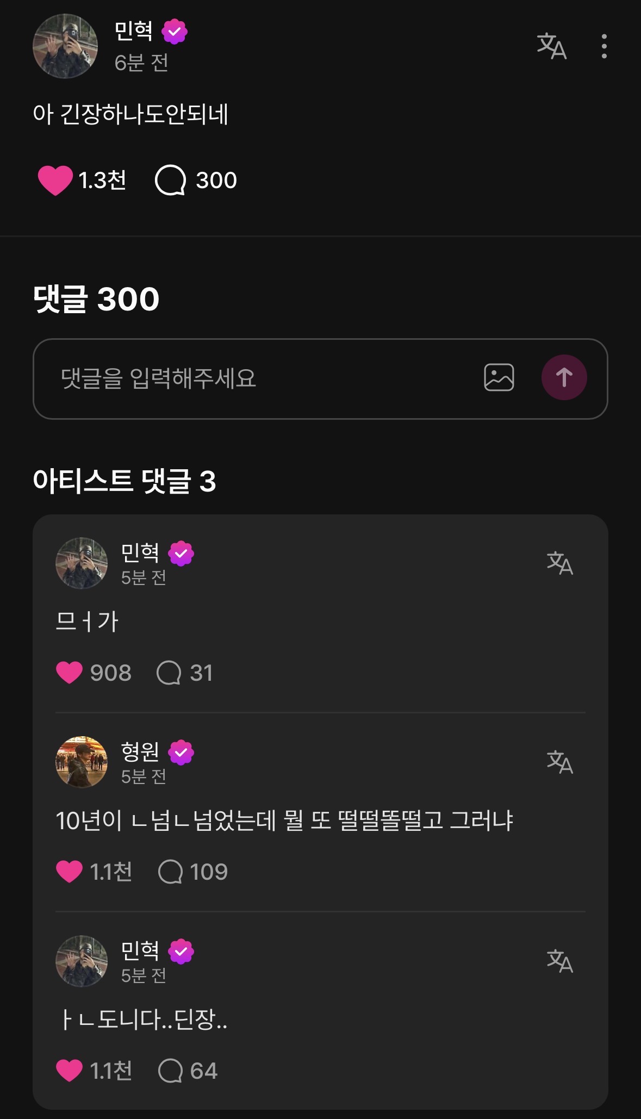Open 민혁's profile picture in post header
Image resolution: width=641 pixels, height=1119 pixels.
(65, 46)
